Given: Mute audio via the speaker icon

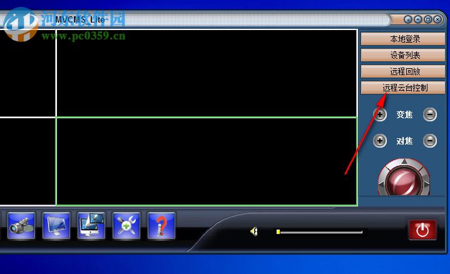Looking at the screenshot, I should point(254,231).
